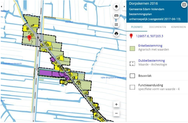
Task: Click the Bouwvlak legend symbol
Action: pos(132,76)
